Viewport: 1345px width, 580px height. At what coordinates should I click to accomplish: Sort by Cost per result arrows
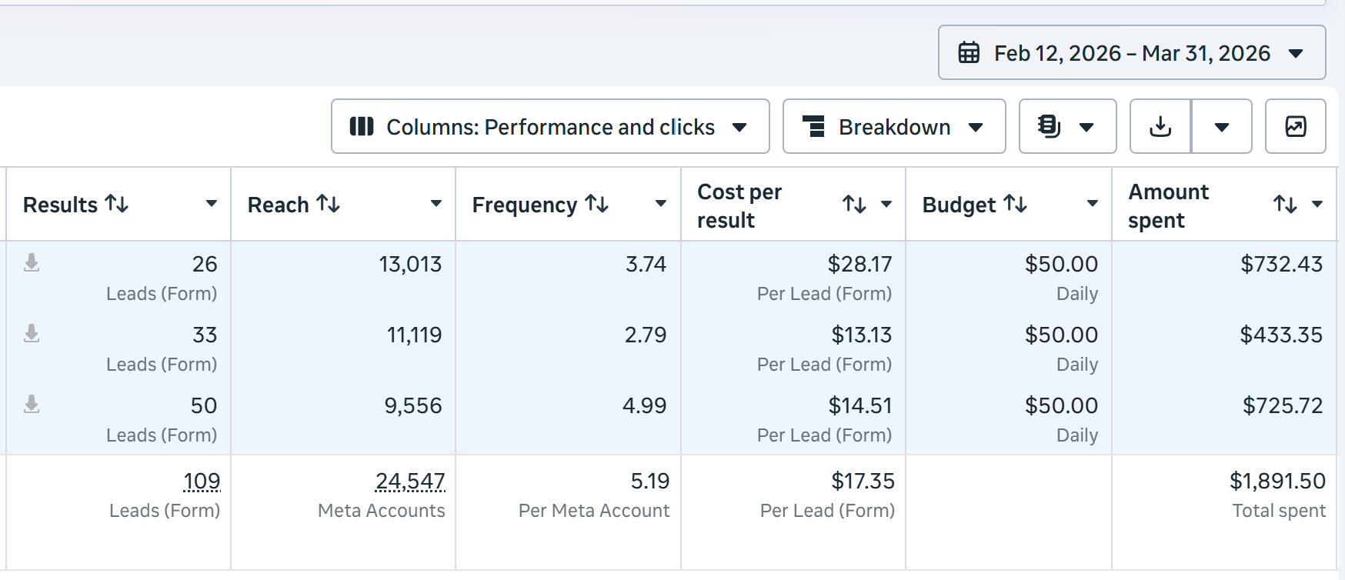click(x=854, y=204)
